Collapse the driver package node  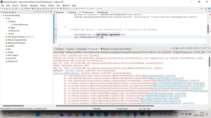coord(7,22)
